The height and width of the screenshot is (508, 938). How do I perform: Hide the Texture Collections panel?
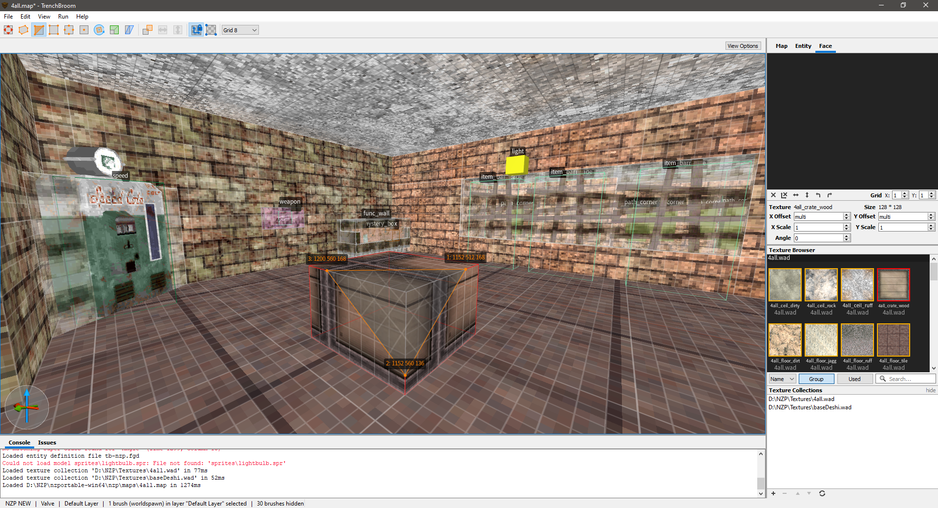coord(930,390)
